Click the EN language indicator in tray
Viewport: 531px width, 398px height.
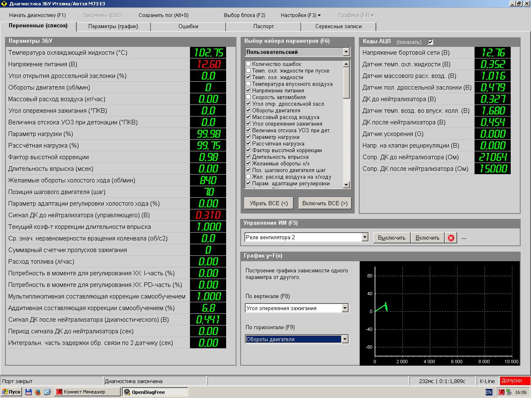pyautogui.click(x=489, y=392)
